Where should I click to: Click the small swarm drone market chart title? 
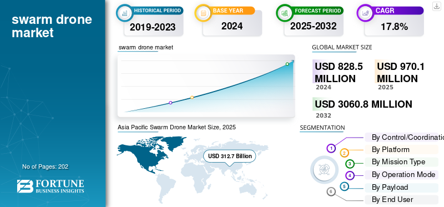pyautogui.click(x=146, y=48)
